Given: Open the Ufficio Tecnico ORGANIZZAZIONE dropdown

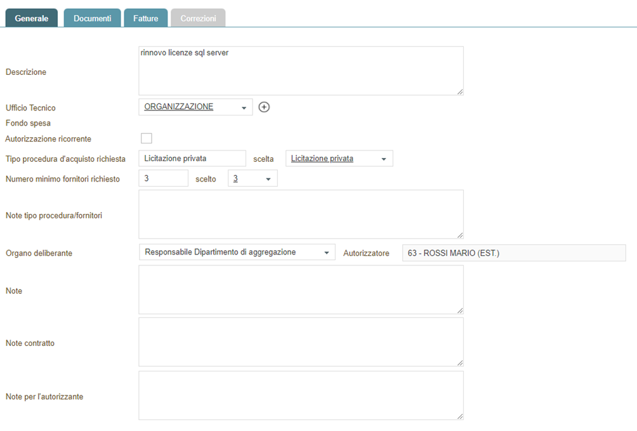Looking at the screenshot, I should click(195, 107).
